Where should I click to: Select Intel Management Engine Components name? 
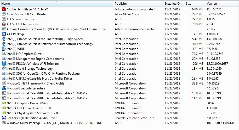click(x=35, y=59)
